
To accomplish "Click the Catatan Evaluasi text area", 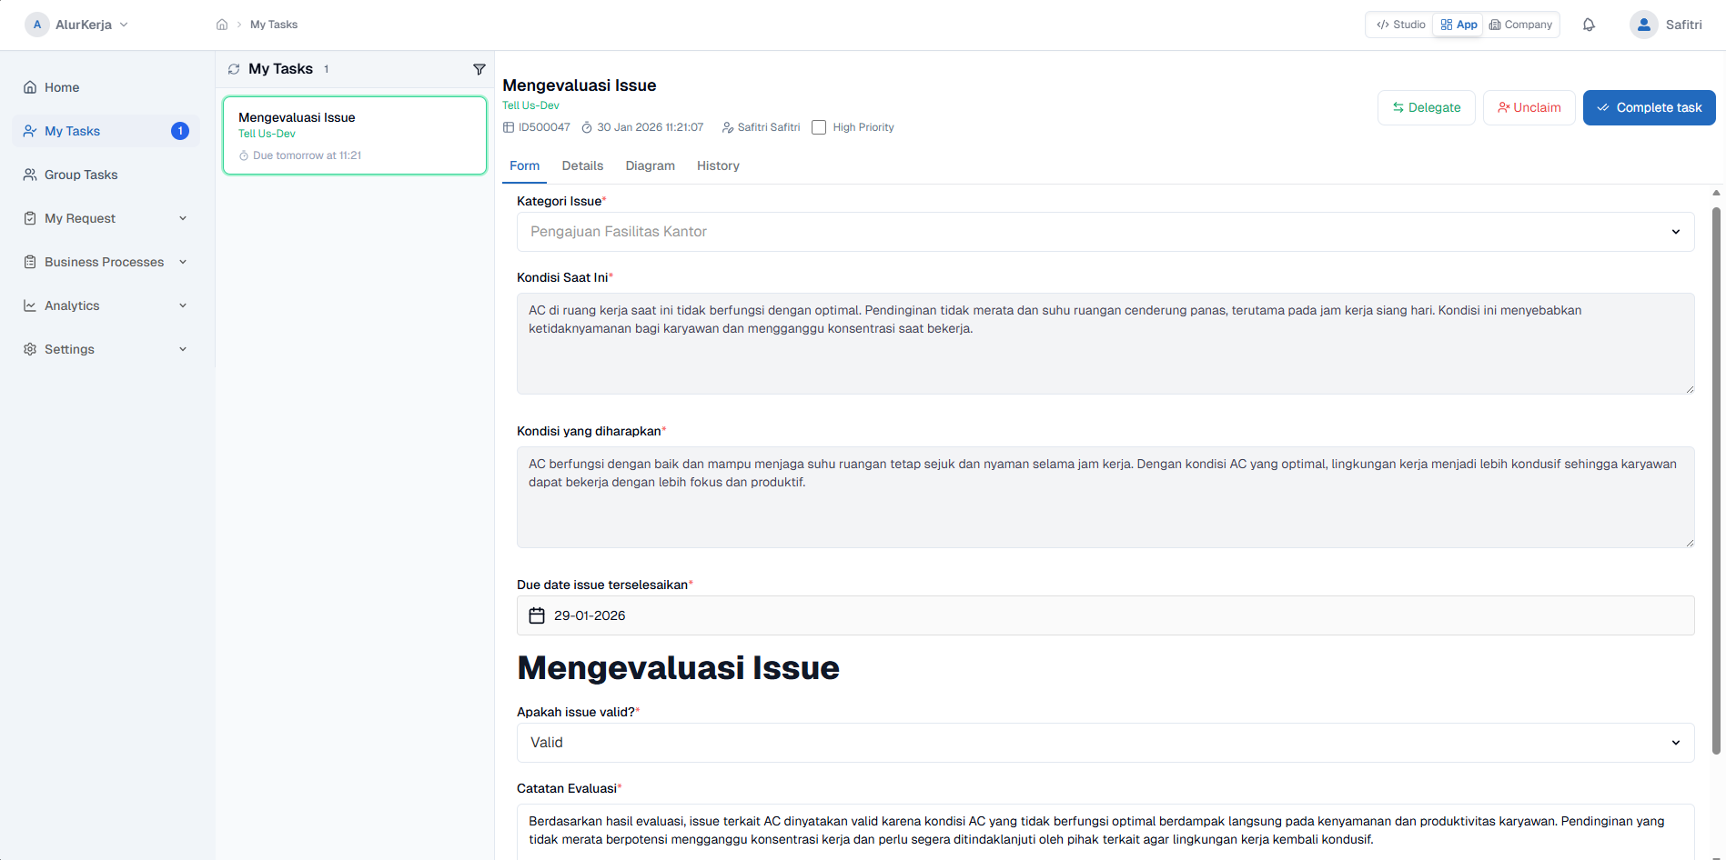I will (x=1105, y=830).
